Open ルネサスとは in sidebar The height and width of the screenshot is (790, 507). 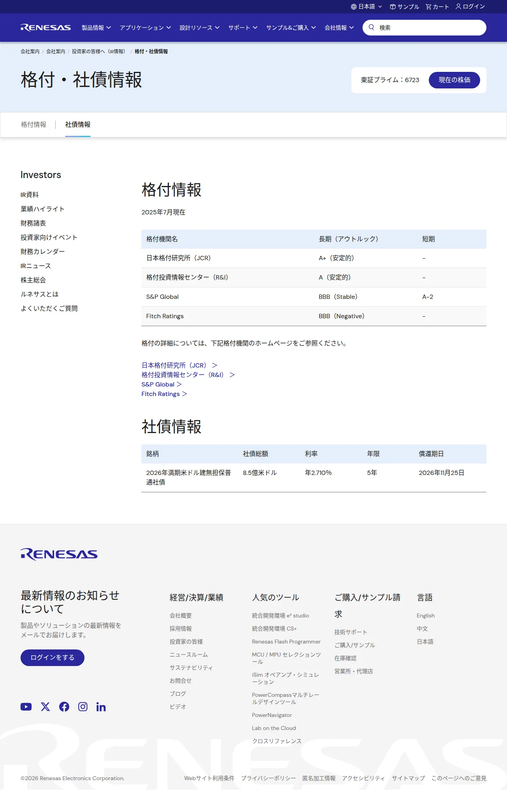point(39,294)
